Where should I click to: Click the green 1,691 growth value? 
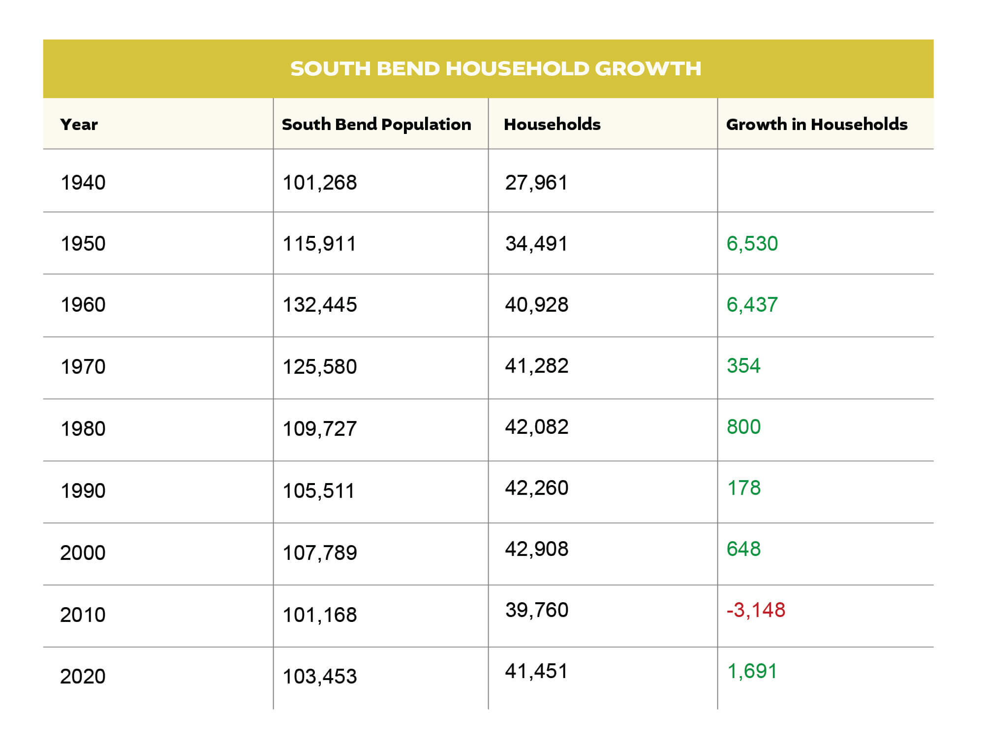(x=752, y=671)
